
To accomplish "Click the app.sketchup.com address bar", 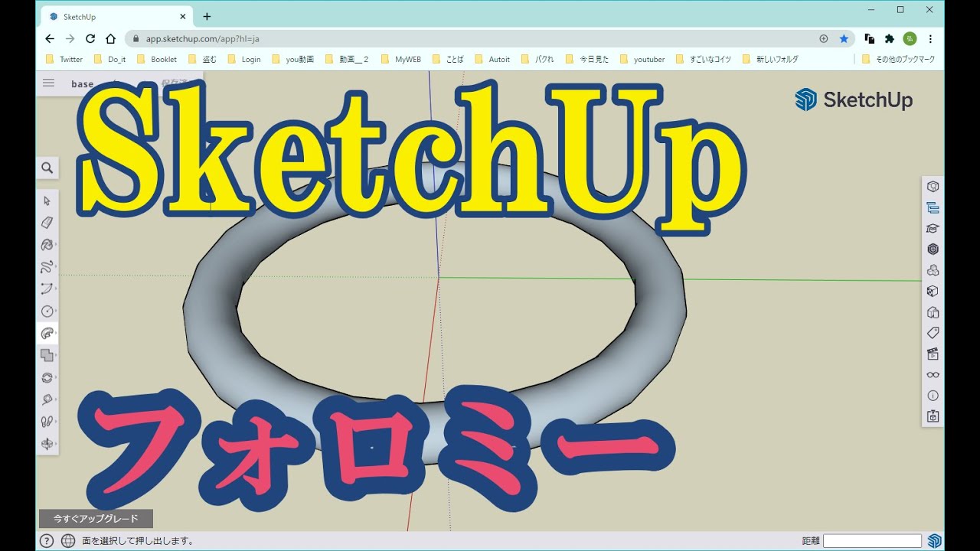I will [x=475, y=38].
